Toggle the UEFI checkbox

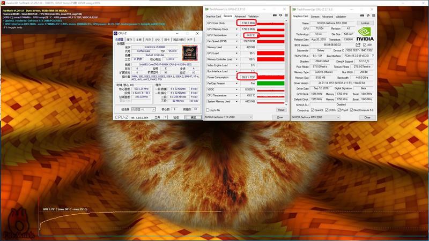365,45
